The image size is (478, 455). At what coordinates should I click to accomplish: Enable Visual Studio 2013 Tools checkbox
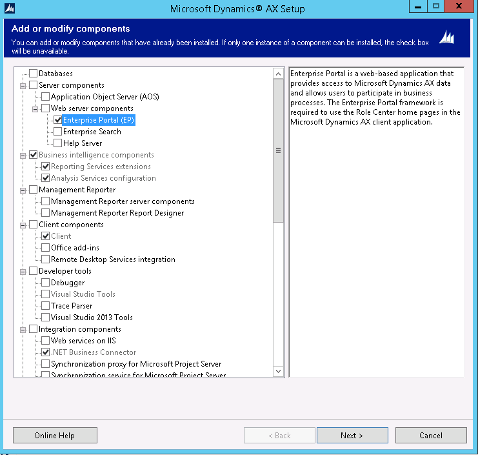coord(45,317)
